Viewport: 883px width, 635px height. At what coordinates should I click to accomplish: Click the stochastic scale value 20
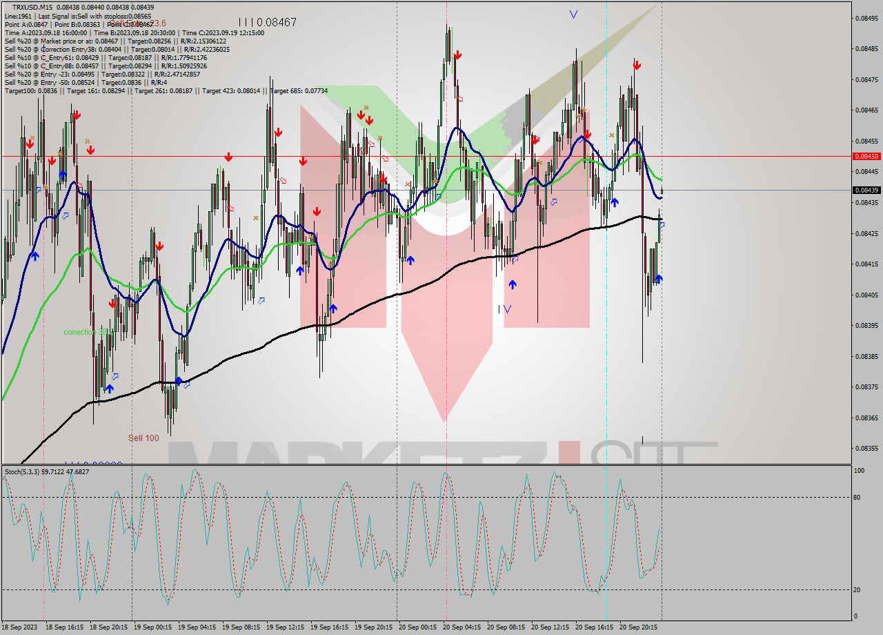pos(858,589)
